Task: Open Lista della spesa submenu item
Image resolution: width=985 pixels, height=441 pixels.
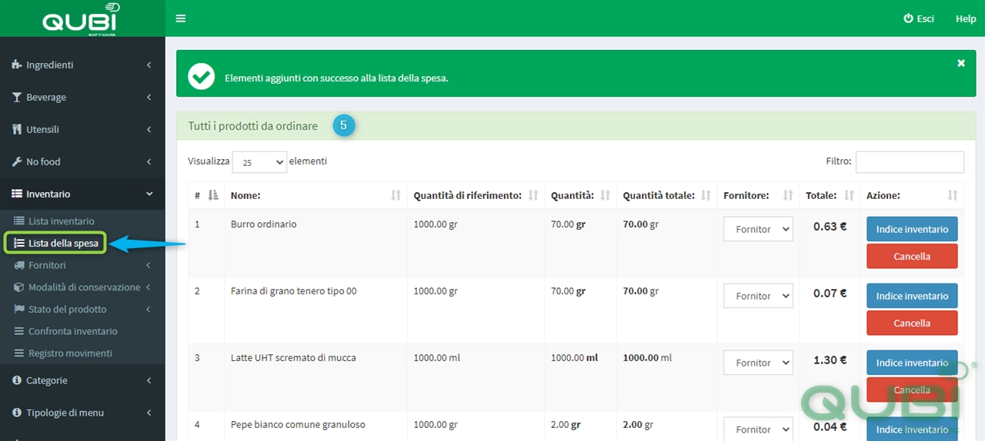Action: click(55, 244)
